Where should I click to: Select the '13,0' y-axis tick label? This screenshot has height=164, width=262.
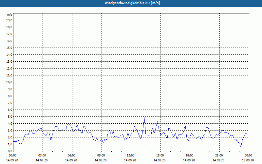coord(9,62)
